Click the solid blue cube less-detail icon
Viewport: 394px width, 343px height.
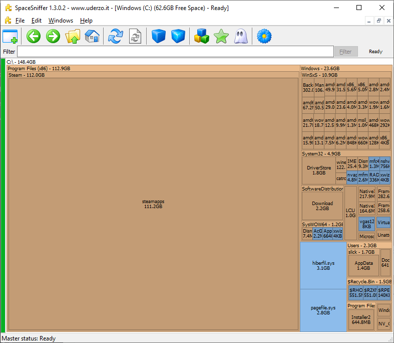click(x=159, y=36)
